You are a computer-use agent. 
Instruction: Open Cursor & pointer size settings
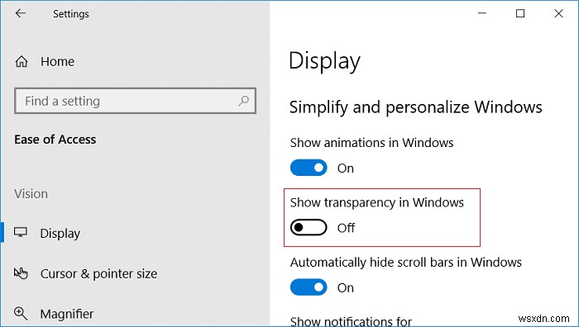98,273
